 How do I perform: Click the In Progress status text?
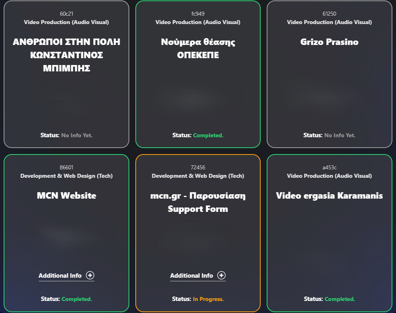pos(208,299)
